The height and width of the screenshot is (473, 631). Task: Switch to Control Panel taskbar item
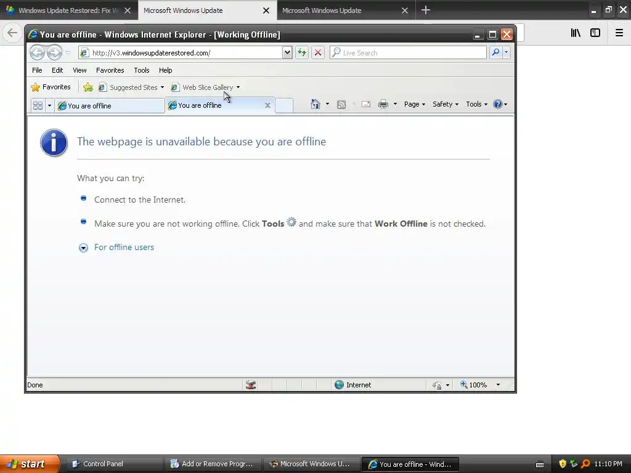(x=113, y=464)
